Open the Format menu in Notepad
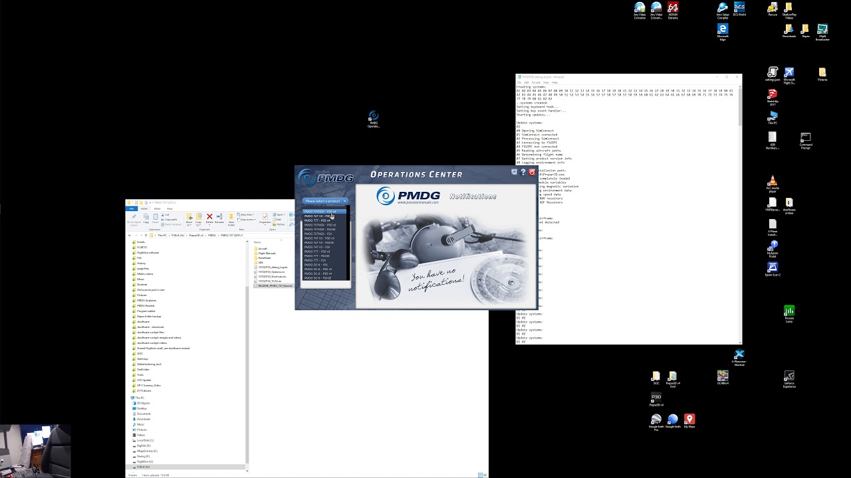 [536, 82]
